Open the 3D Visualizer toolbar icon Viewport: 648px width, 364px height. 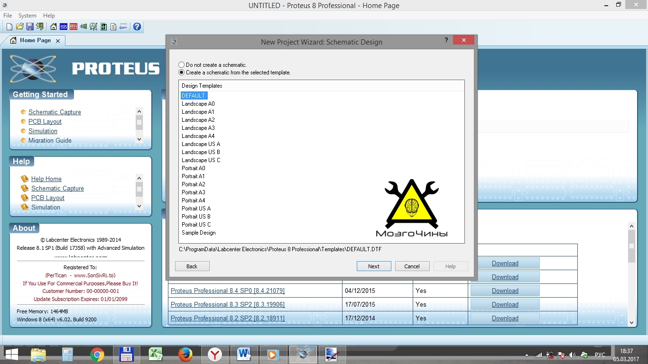(83, 27)
